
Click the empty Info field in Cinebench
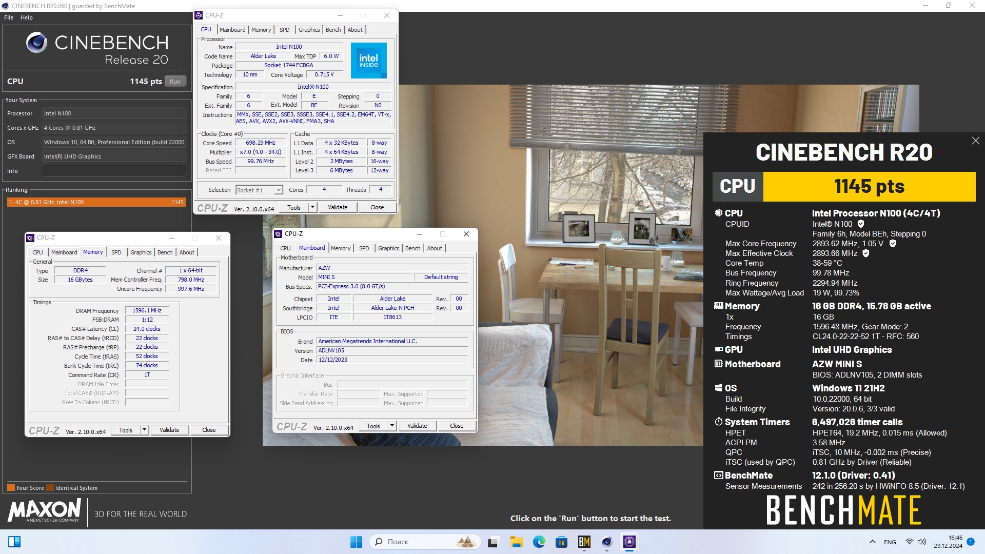coord(114,171)
